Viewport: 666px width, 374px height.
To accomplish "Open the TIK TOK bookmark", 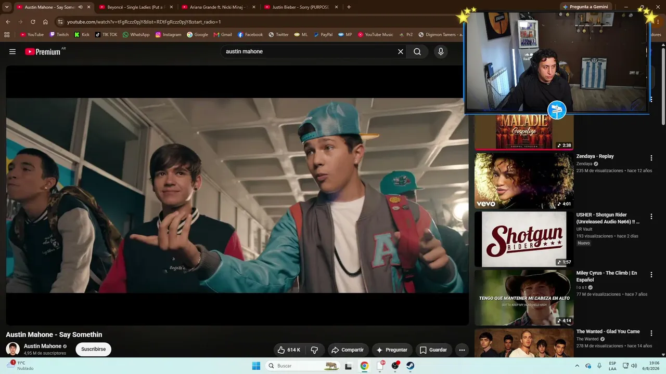I will pyautogui.click(x=106, y=35).
